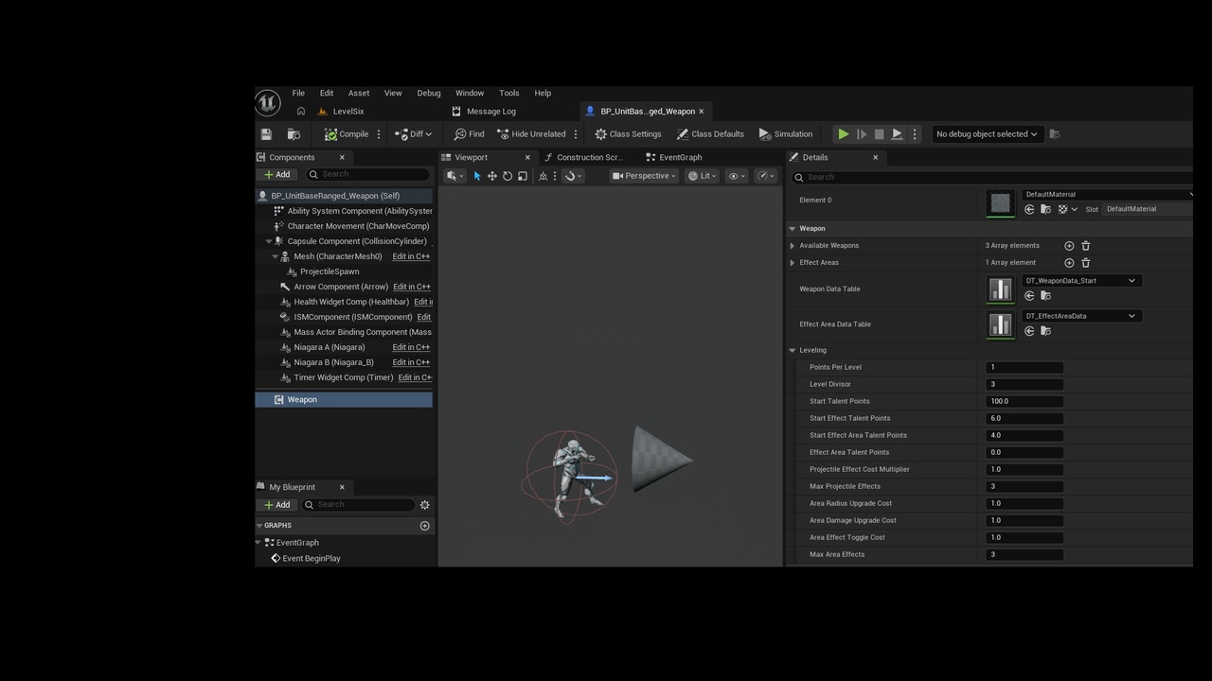
Task: Collapse the Capsule Component tree node
Action: point(269,241)
